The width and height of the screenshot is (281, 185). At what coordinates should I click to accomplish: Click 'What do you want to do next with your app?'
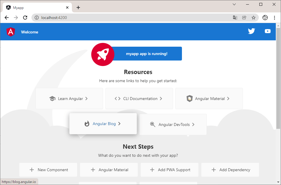pyautogui.click(x=138, y=155)
